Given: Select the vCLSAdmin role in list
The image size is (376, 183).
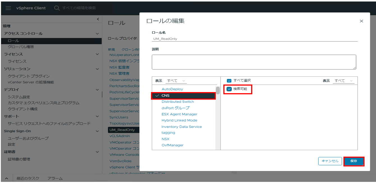Looking at the screenshot, I should (x=120, y=136).
